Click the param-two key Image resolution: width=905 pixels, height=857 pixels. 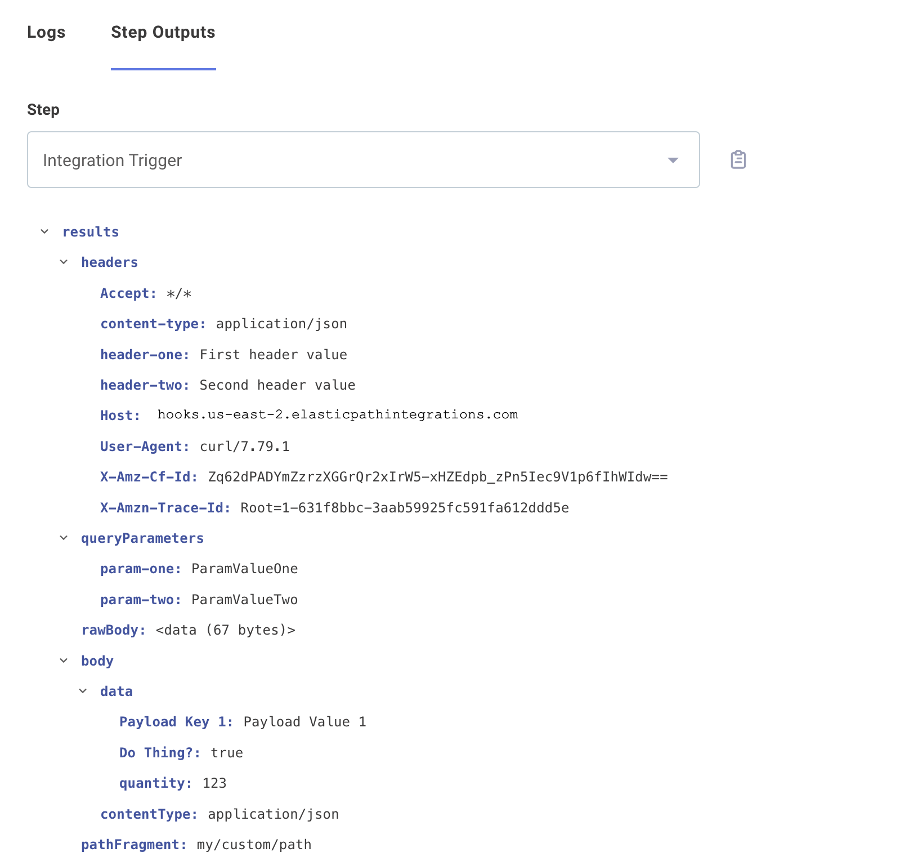(x=141, y=600)
